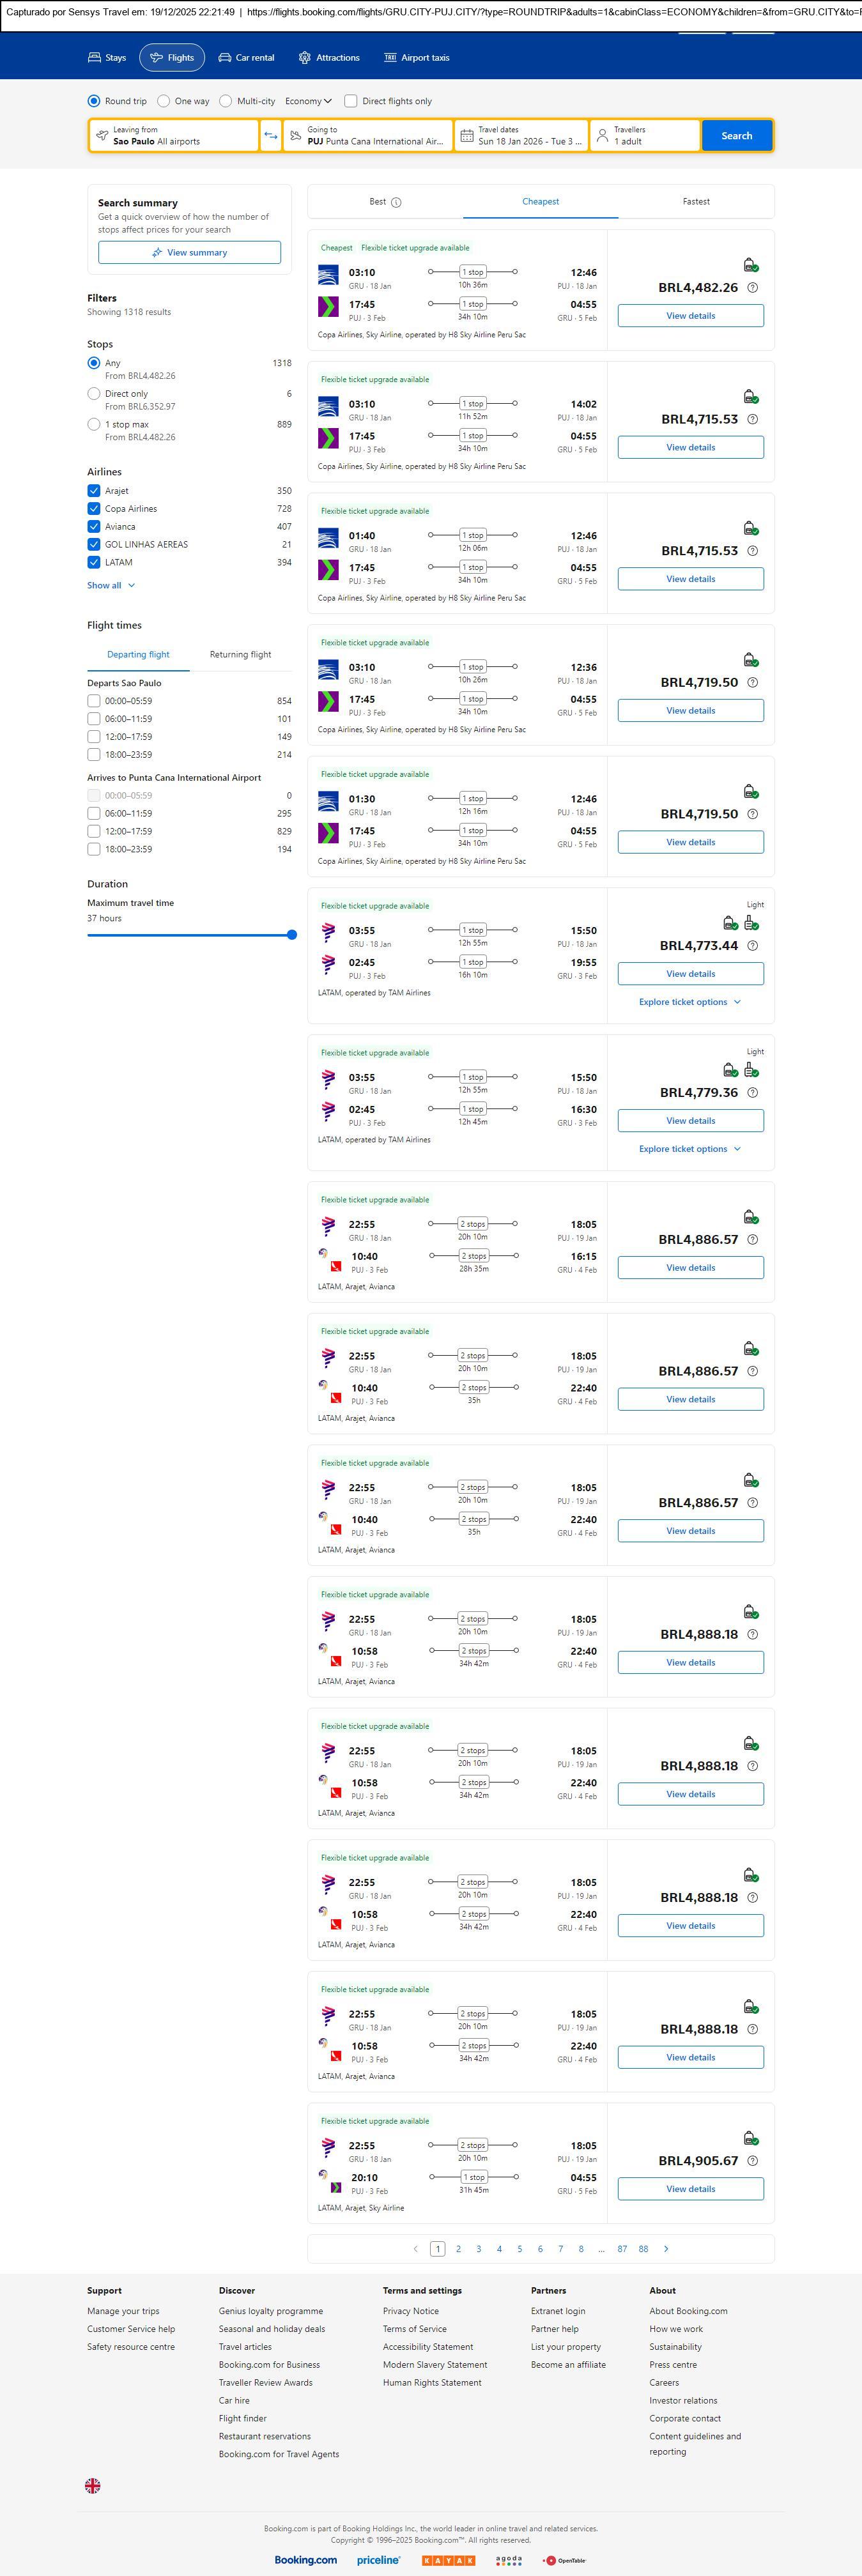
Task: Open the Economy cabin class dropdown
Action: pos(308,101)
